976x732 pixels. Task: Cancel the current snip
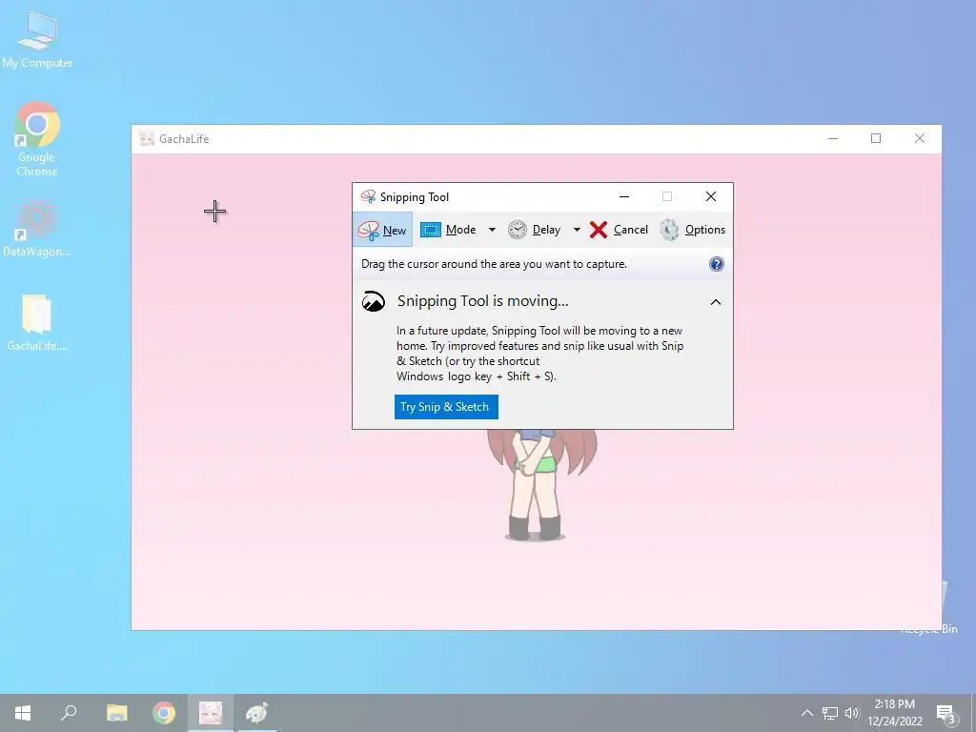tap(619, 230)
